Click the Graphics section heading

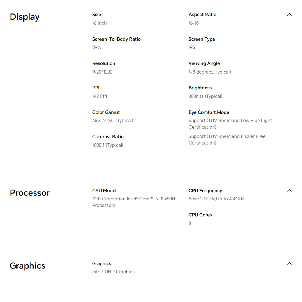(27, 266)
